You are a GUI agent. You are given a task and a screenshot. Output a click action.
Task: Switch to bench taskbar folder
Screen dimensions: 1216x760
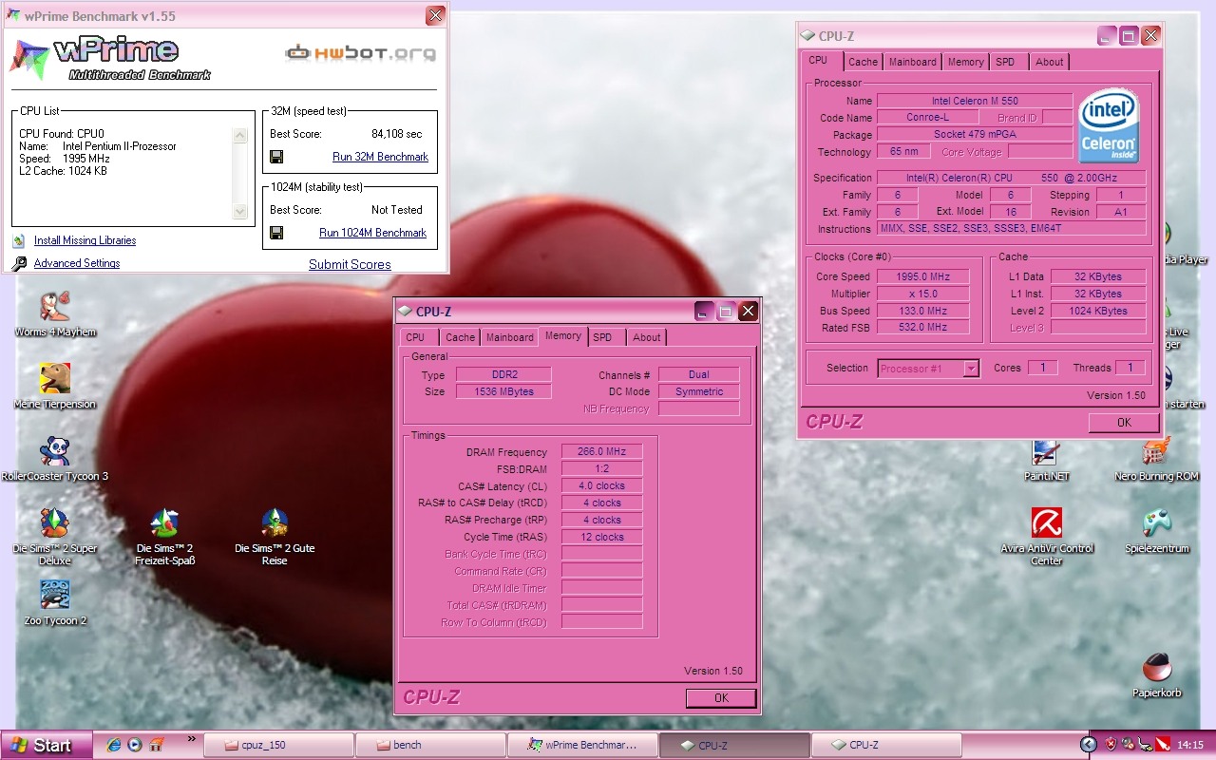pyautogui.click(x=429, y=745)
